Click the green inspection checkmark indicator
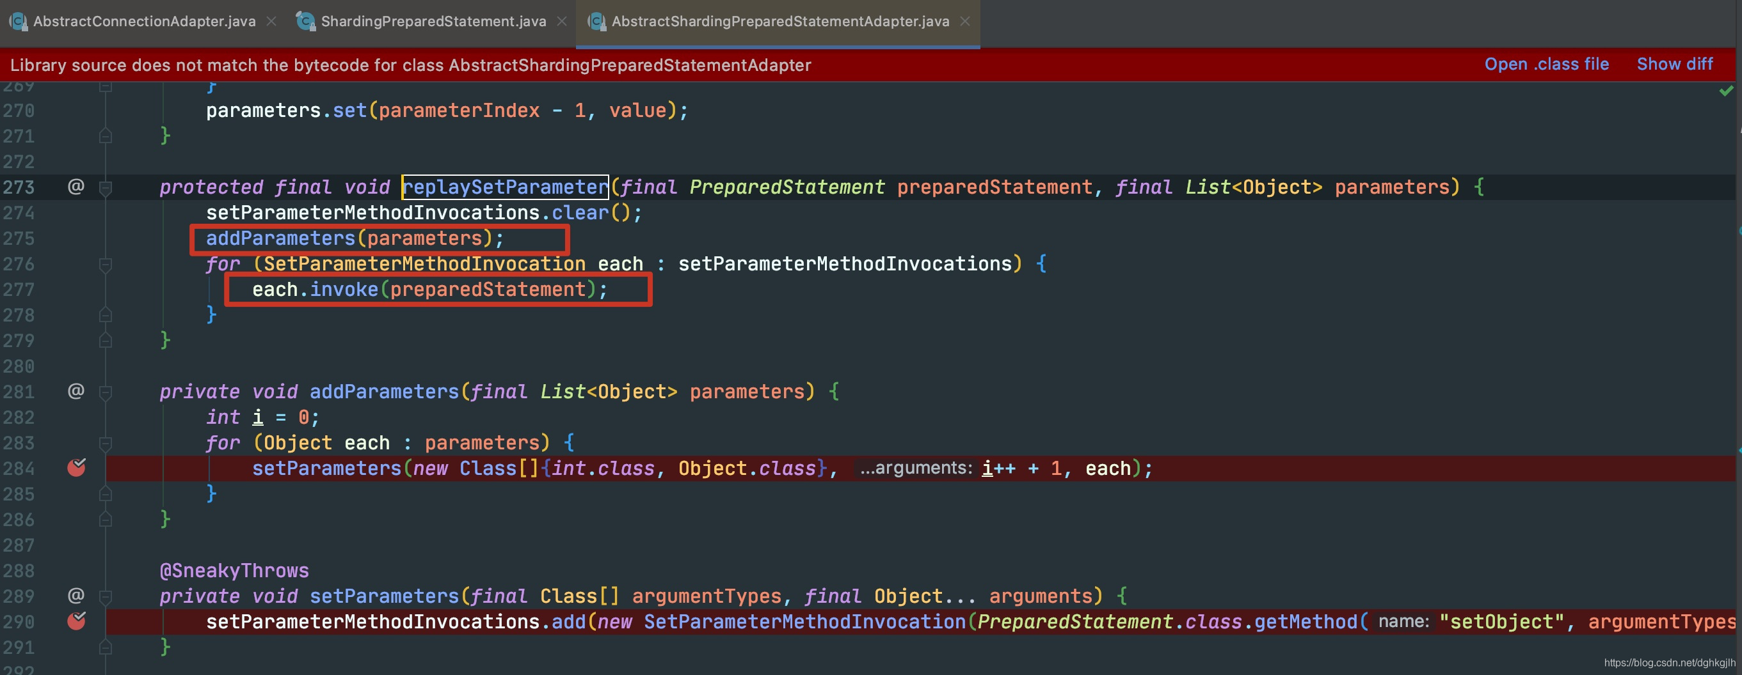This screenshot has height=675, width=1742. (1726, 91)
